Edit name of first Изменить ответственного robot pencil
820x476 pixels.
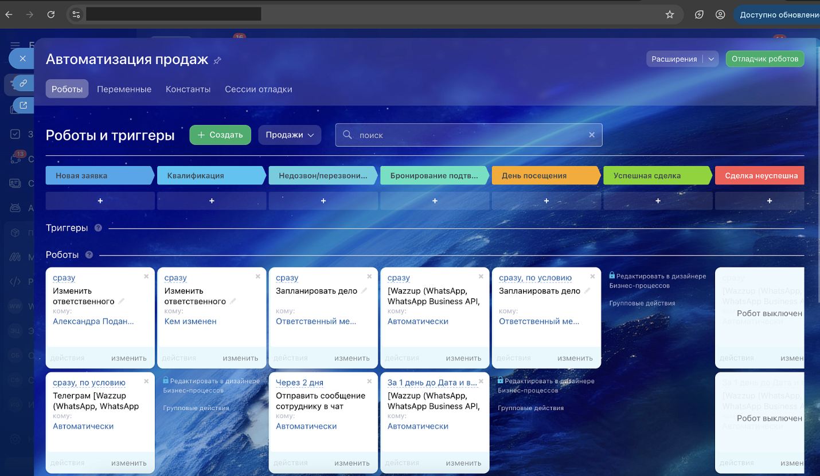coord(122,301)
